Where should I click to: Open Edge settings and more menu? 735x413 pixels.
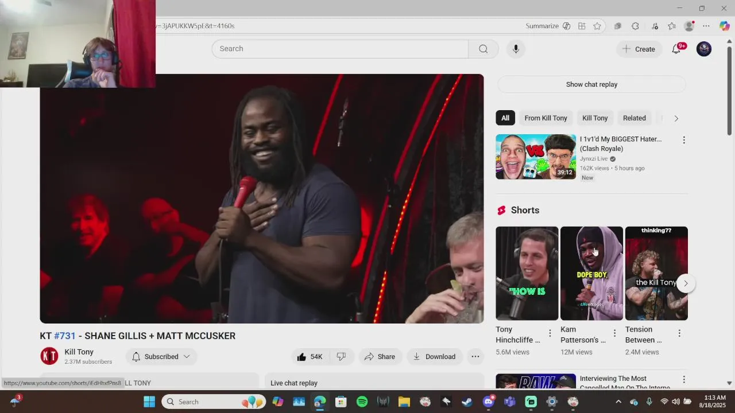[x=706, y=26]
